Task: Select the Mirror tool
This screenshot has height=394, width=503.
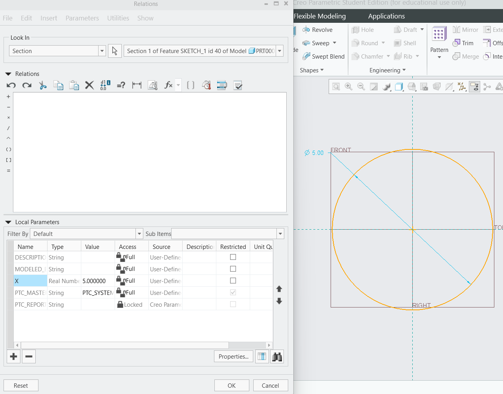Action: point(465,29)
